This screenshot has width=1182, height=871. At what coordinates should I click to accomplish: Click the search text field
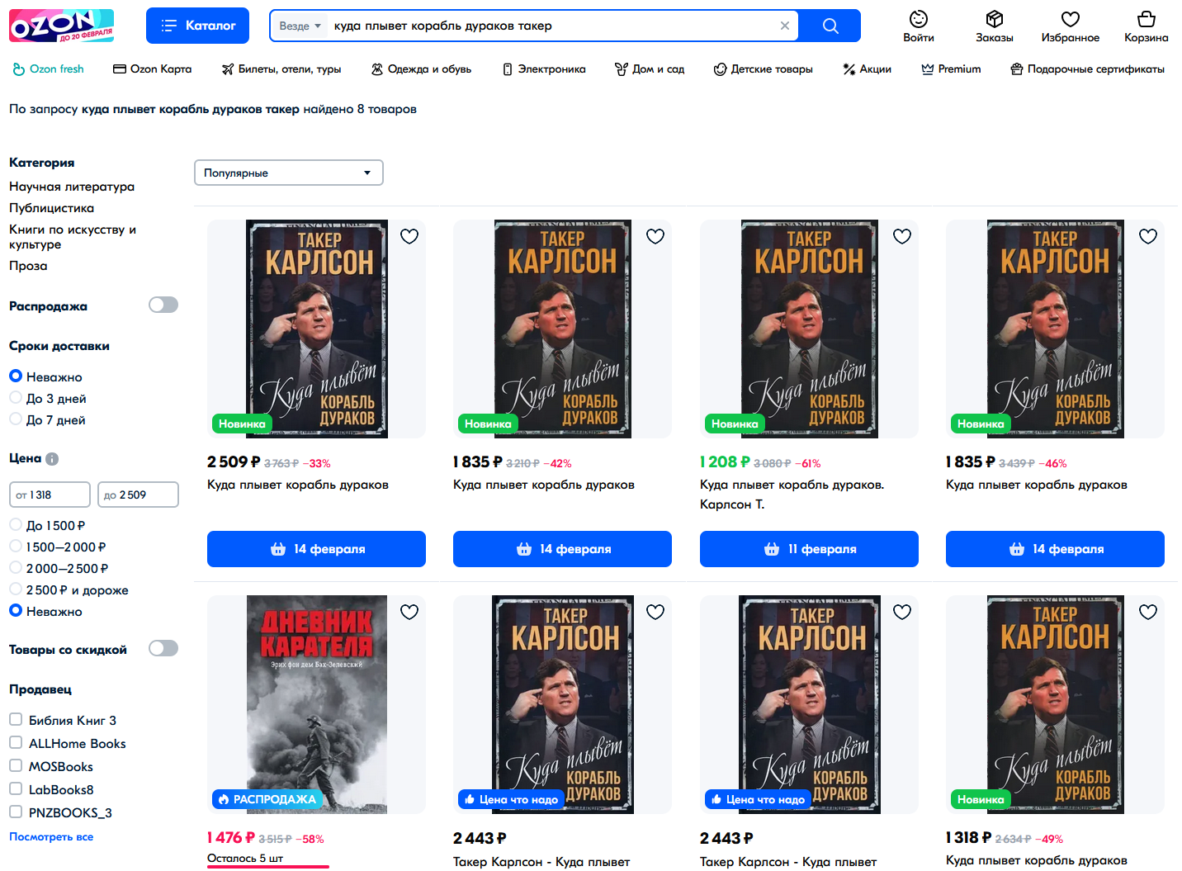pyautogui.click(x=551, y=26)
